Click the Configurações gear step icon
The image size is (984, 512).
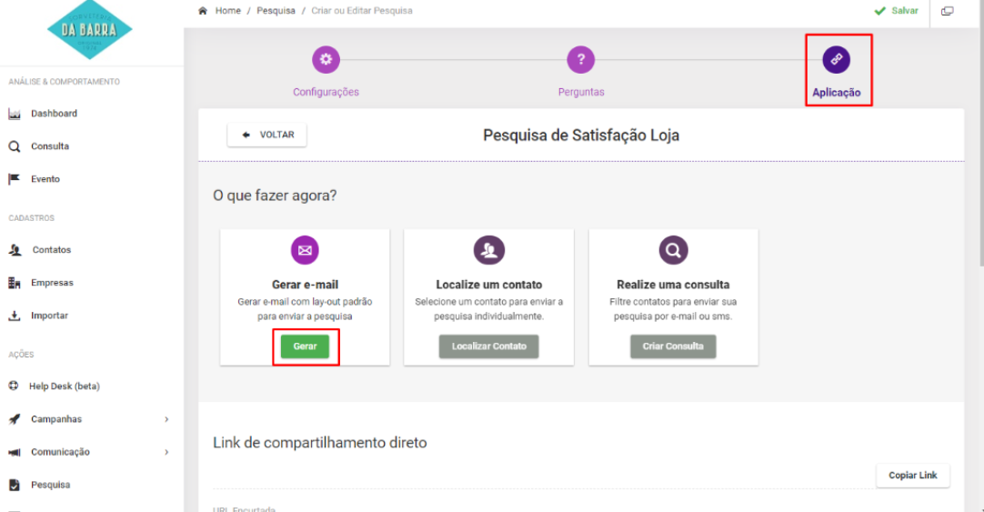coord(326,60)
